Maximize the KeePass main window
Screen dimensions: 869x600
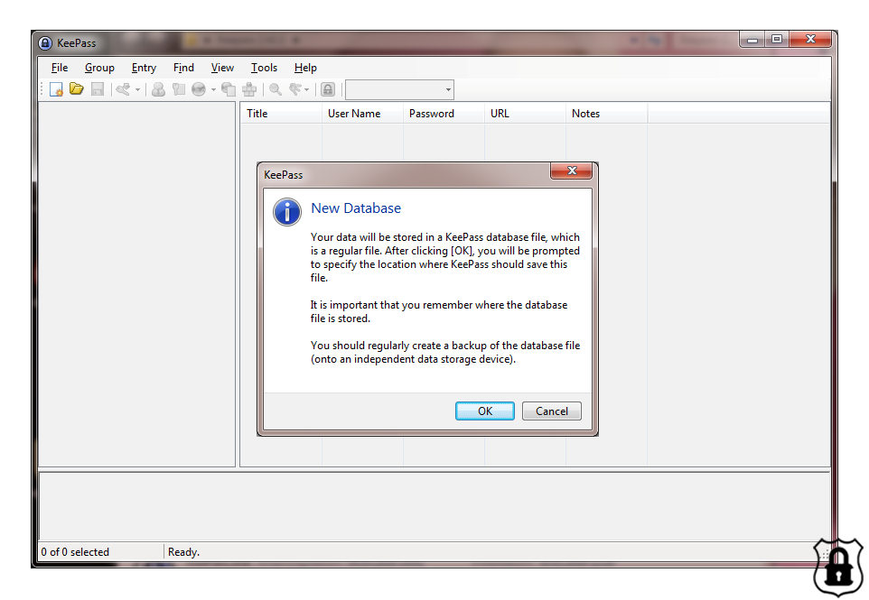(777, 40)
